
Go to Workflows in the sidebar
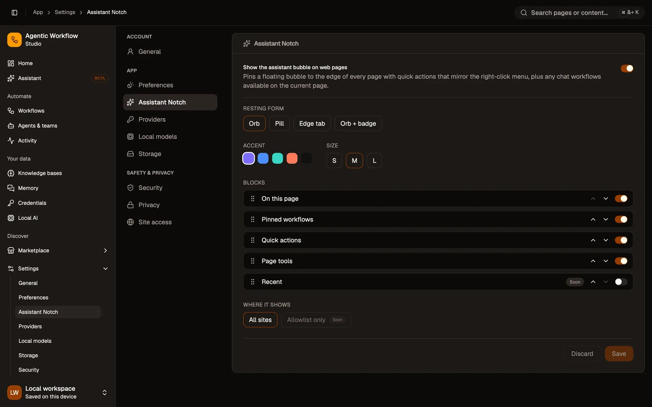pos(58,111)
